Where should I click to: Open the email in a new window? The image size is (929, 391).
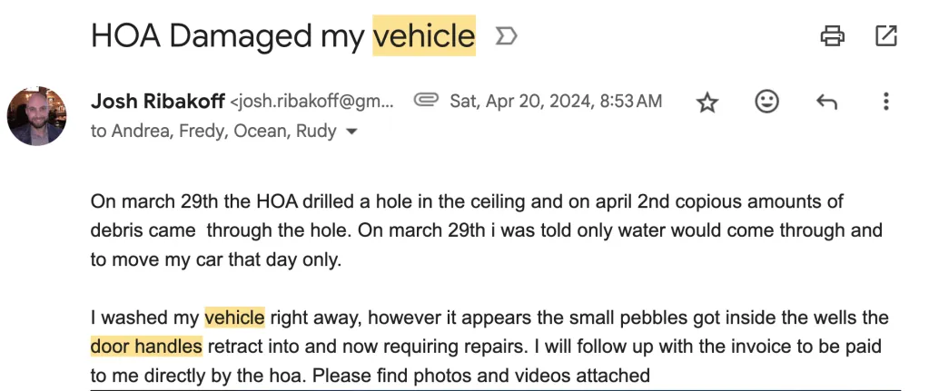pyautogui.click(x=885, y=36)
